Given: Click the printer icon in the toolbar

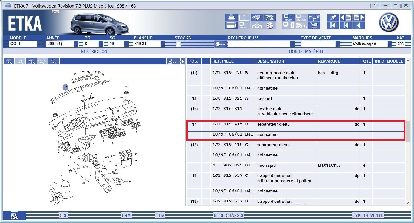Looking at the screenshot, I should click(x=231, y=18).
